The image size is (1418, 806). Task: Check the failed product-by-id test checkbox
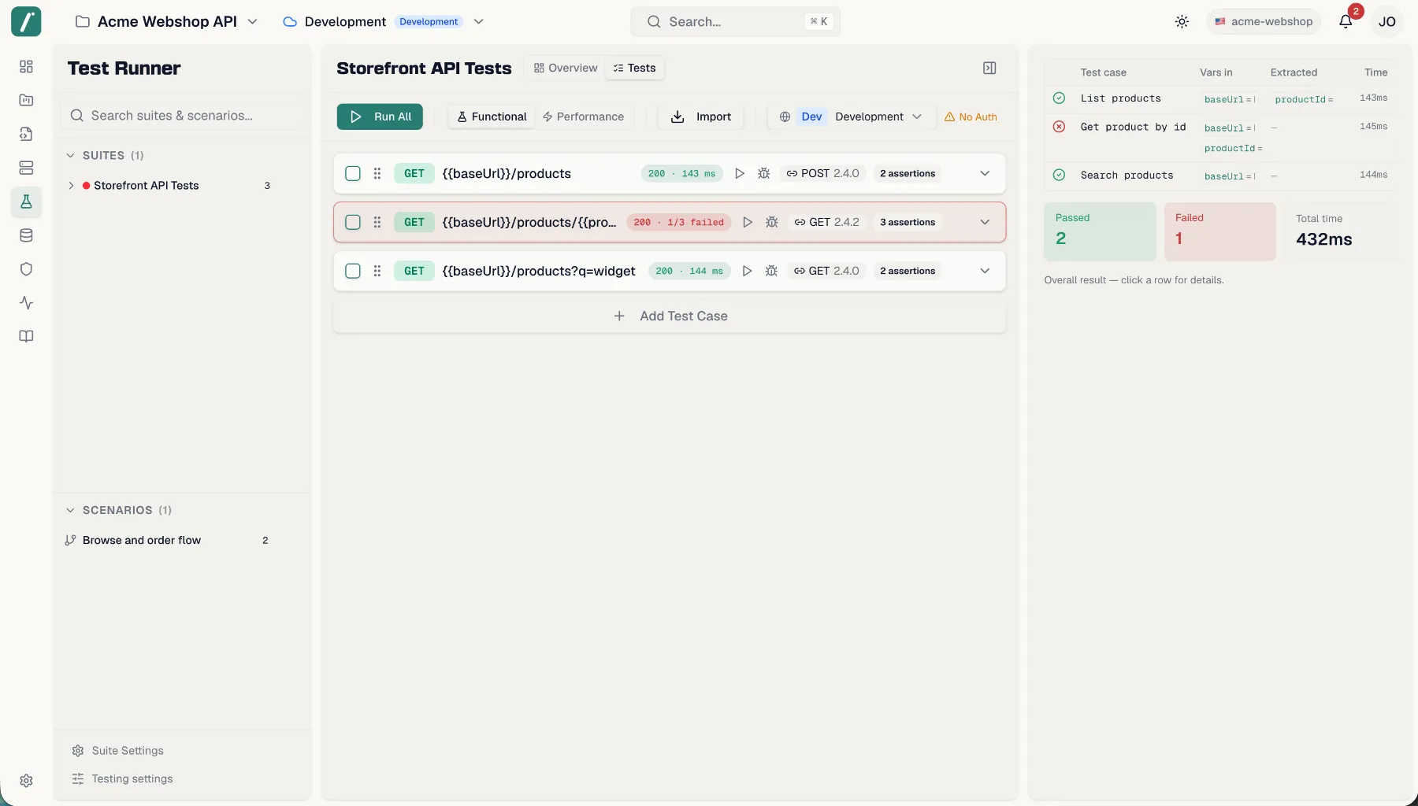tap(353, 222)
